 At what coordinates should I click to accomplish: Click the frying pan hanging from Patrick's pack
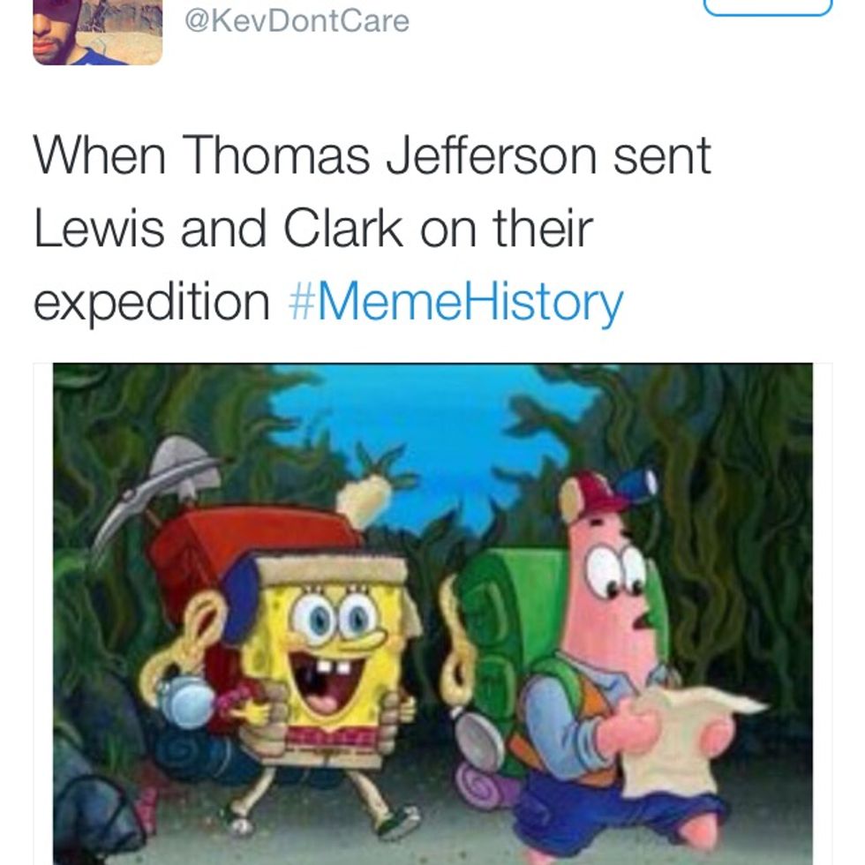(478, 740)
